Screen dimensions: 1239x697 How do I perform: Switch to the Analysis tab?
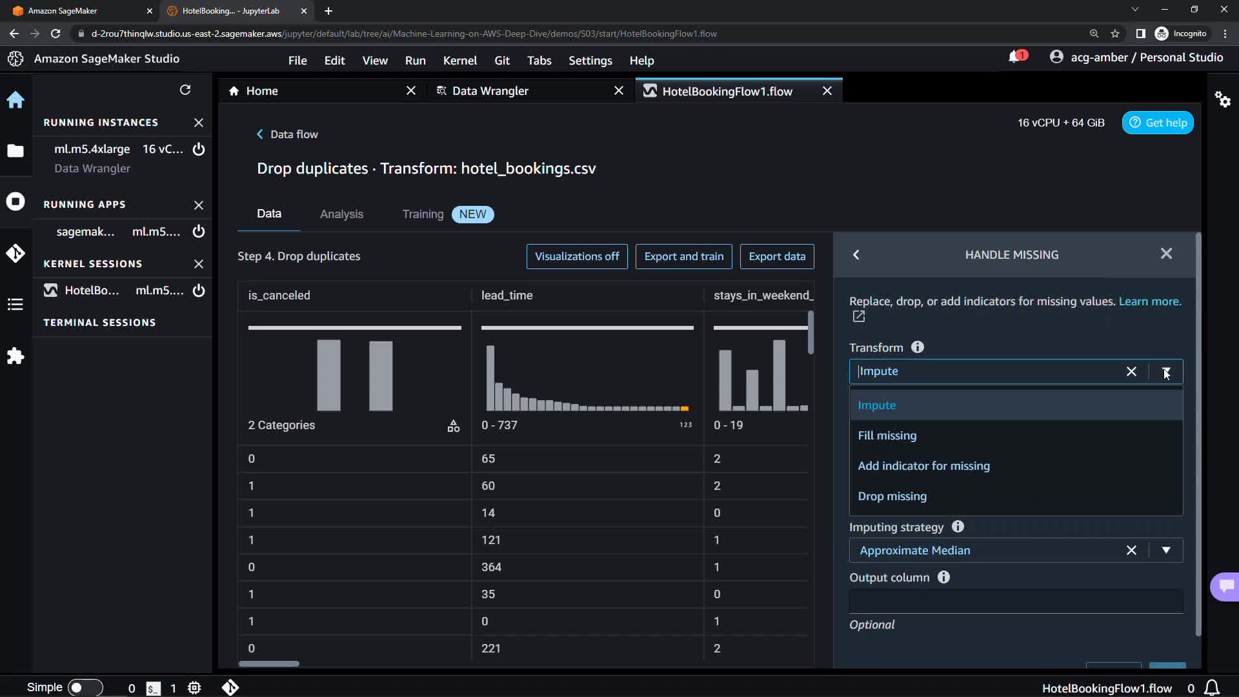click(341, 214)
